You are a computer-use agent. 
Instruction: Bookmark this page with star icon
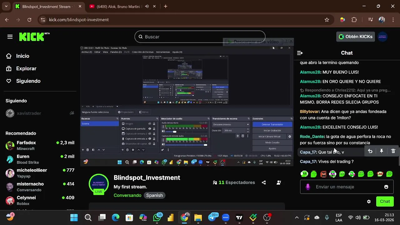(x=327, y=20)
